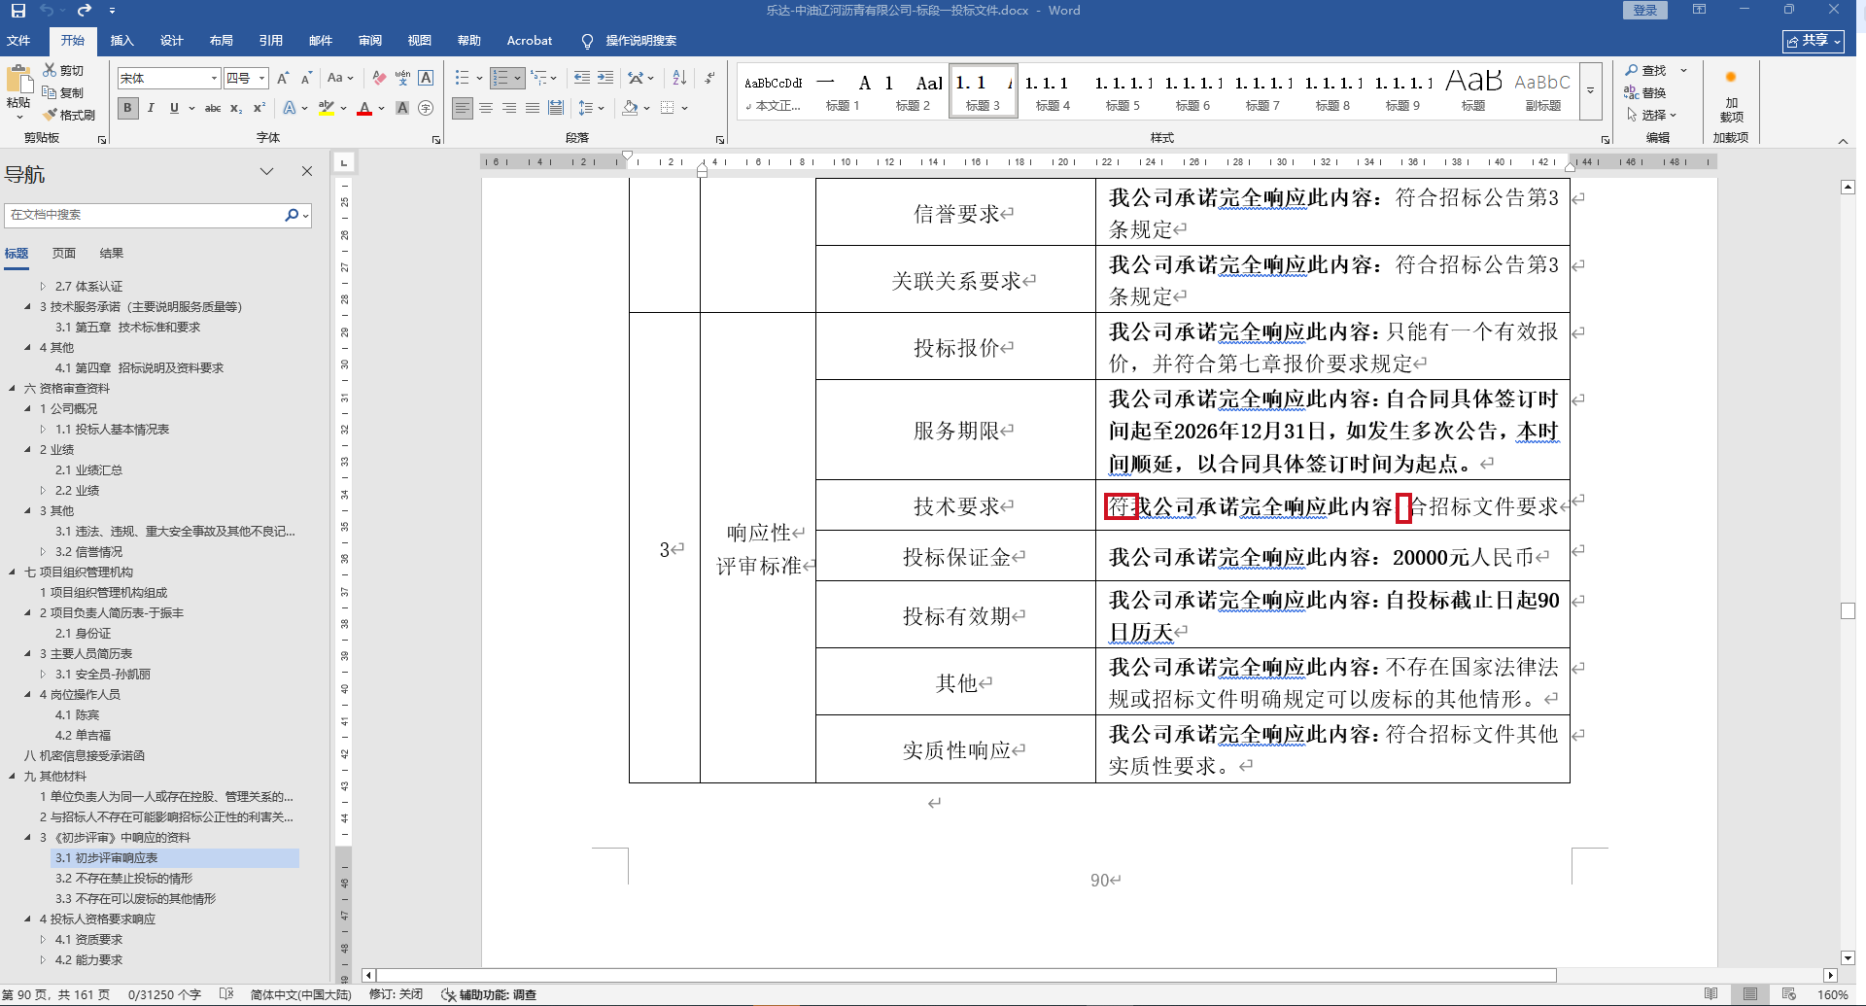
Task: Open the change case (Aa) dropdown
Action: tap(340, 78)
